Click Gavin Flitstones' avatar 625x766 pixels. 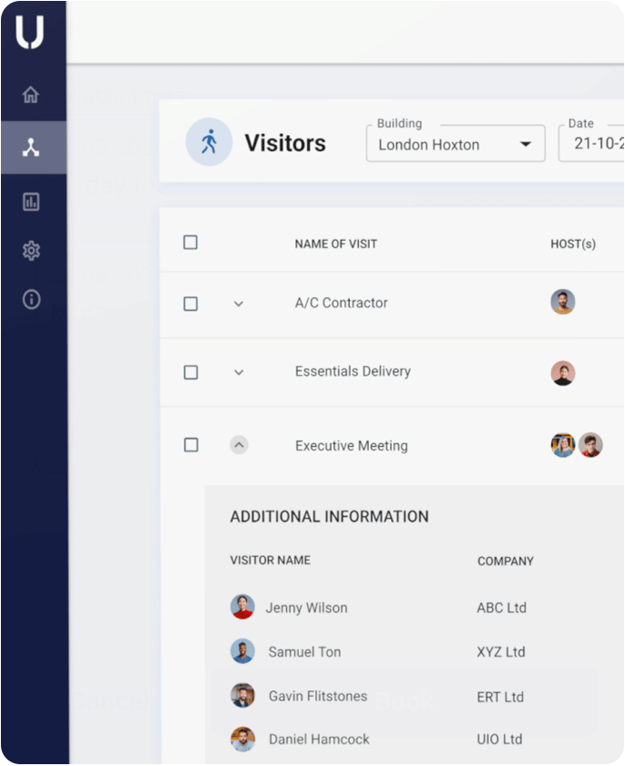point(242,696)
